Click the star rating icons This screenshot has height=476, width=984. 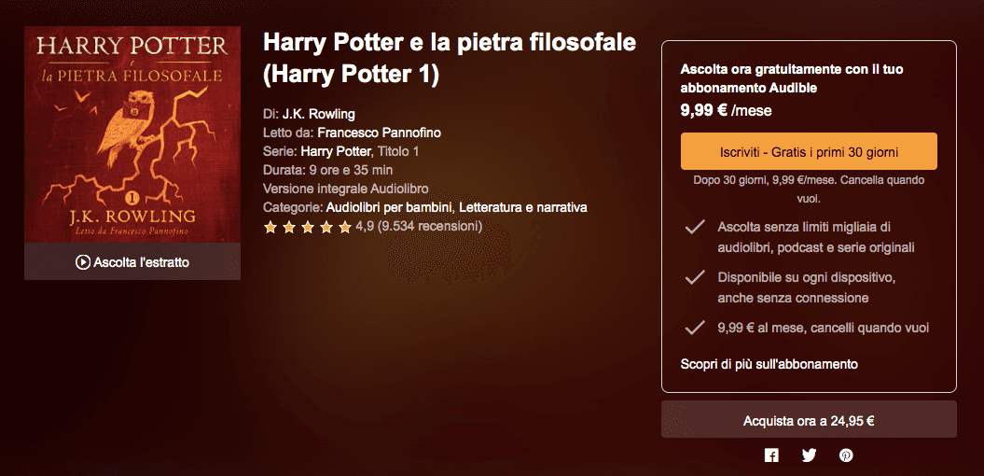[x=308, y=227]
